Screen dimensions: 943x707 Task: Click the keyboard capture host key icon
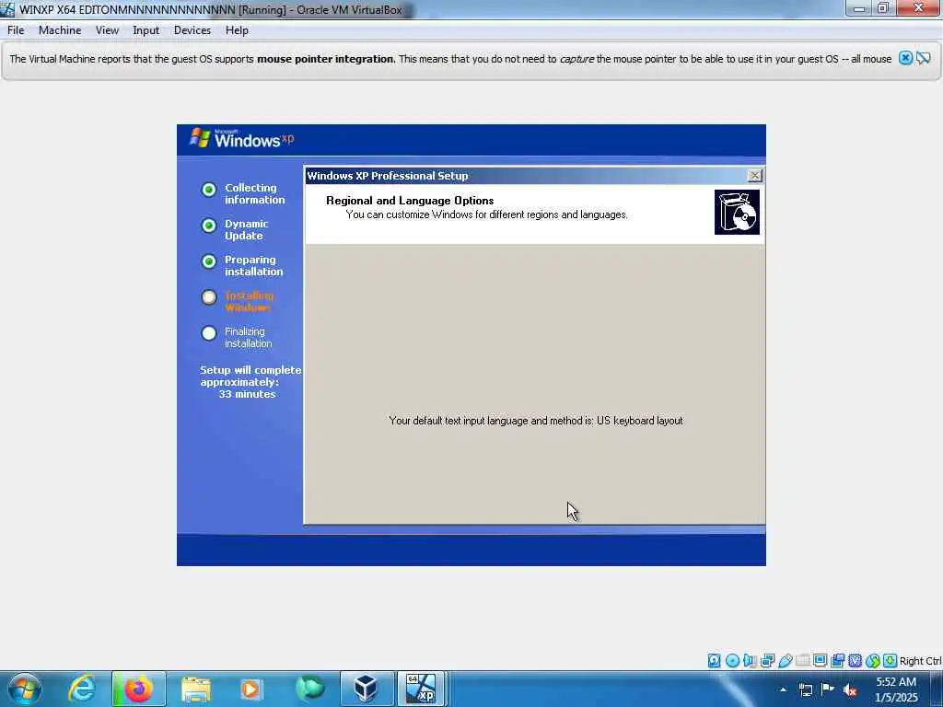[x=891, y=661]
